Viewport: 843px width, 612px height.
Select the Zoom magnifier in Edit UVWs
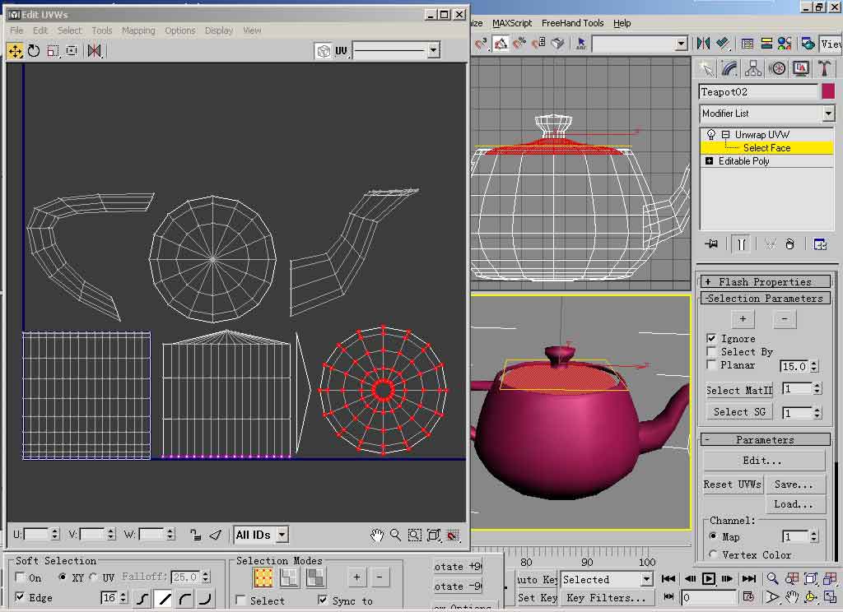(x=396, y=535)
